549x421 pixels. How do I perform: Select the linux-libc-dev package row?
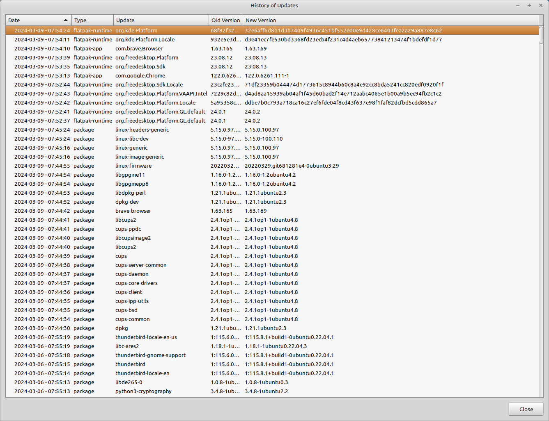[272, 139]
